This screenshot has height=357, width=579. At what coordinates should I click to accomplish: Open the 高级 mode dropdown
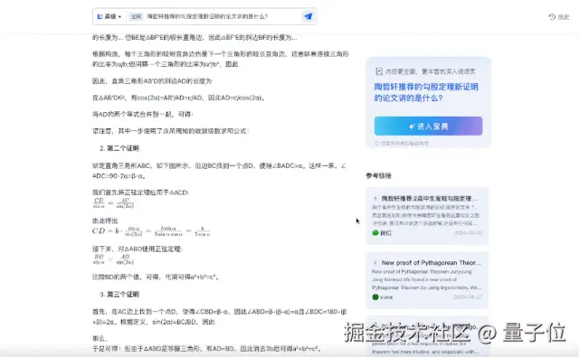(109, 16)
